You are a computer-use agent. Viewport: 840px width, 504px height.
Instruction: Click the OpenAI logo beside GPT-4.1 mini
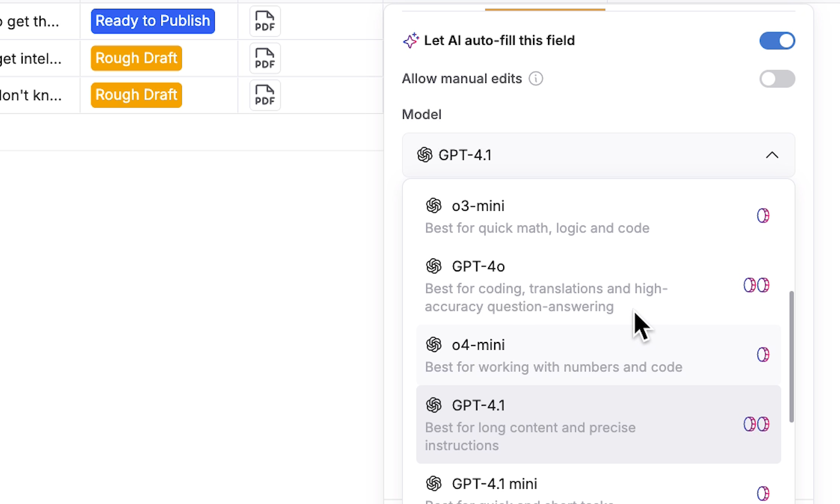tap(434, 484)
